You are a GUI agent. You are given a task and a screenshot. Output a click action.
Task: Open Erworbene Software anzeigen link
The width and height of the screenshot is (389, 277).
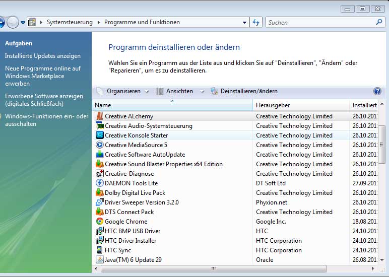(x=44, y=100)
